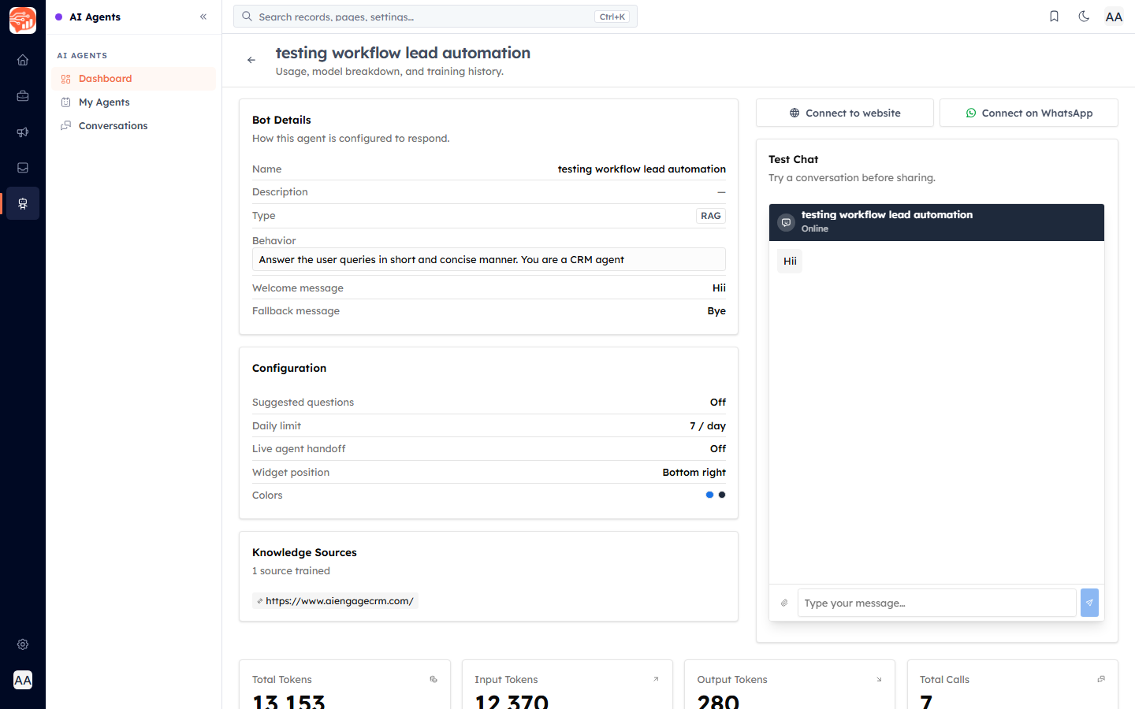
Task: Click the attachment paperclip icon
Action: pyautogui.click(x=784, y=603)
